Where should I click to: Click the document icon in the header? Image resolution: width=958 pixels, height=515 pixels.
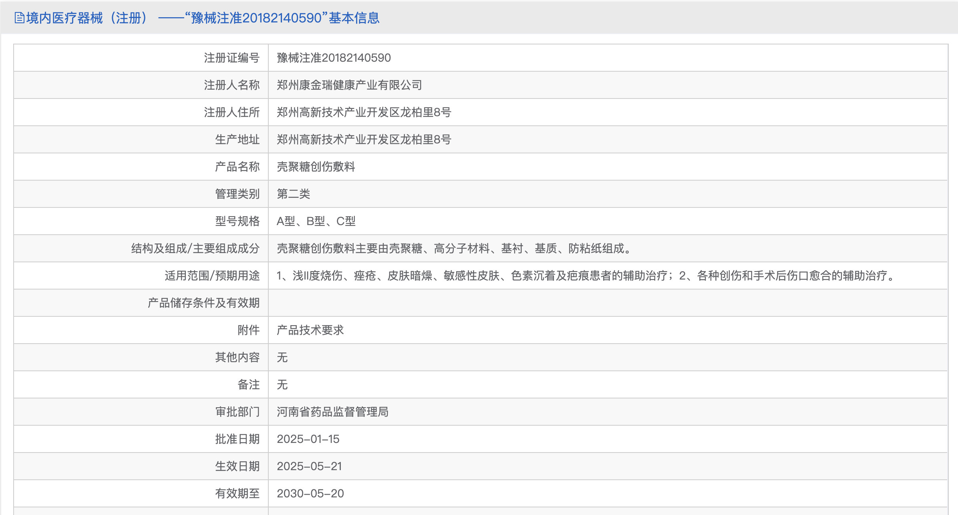click(x=19, y=18)
